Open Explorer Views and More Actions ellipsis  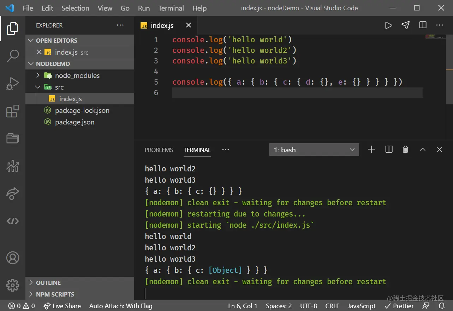(120, 25)
